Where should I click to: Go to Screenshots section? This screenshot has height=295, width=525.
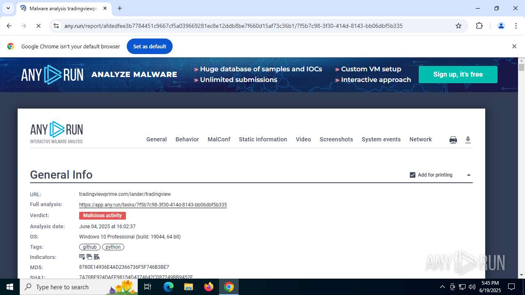click(x=336, y=139)
